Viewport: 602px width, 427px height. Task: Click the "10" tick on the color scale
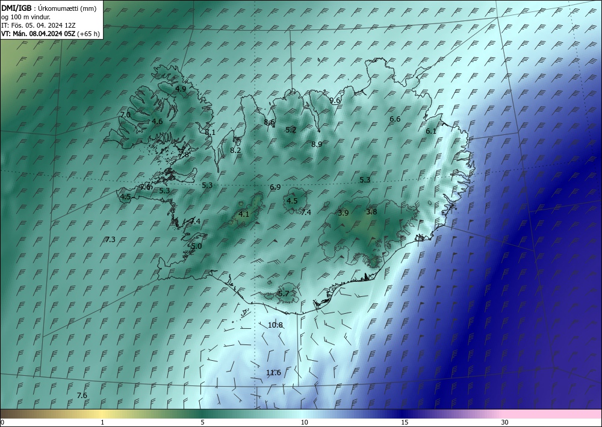(305, 422)
